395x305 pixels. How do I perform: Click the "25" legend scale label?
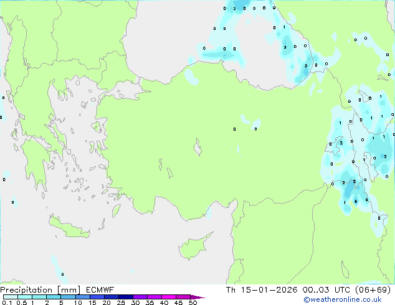coord(121,303)
